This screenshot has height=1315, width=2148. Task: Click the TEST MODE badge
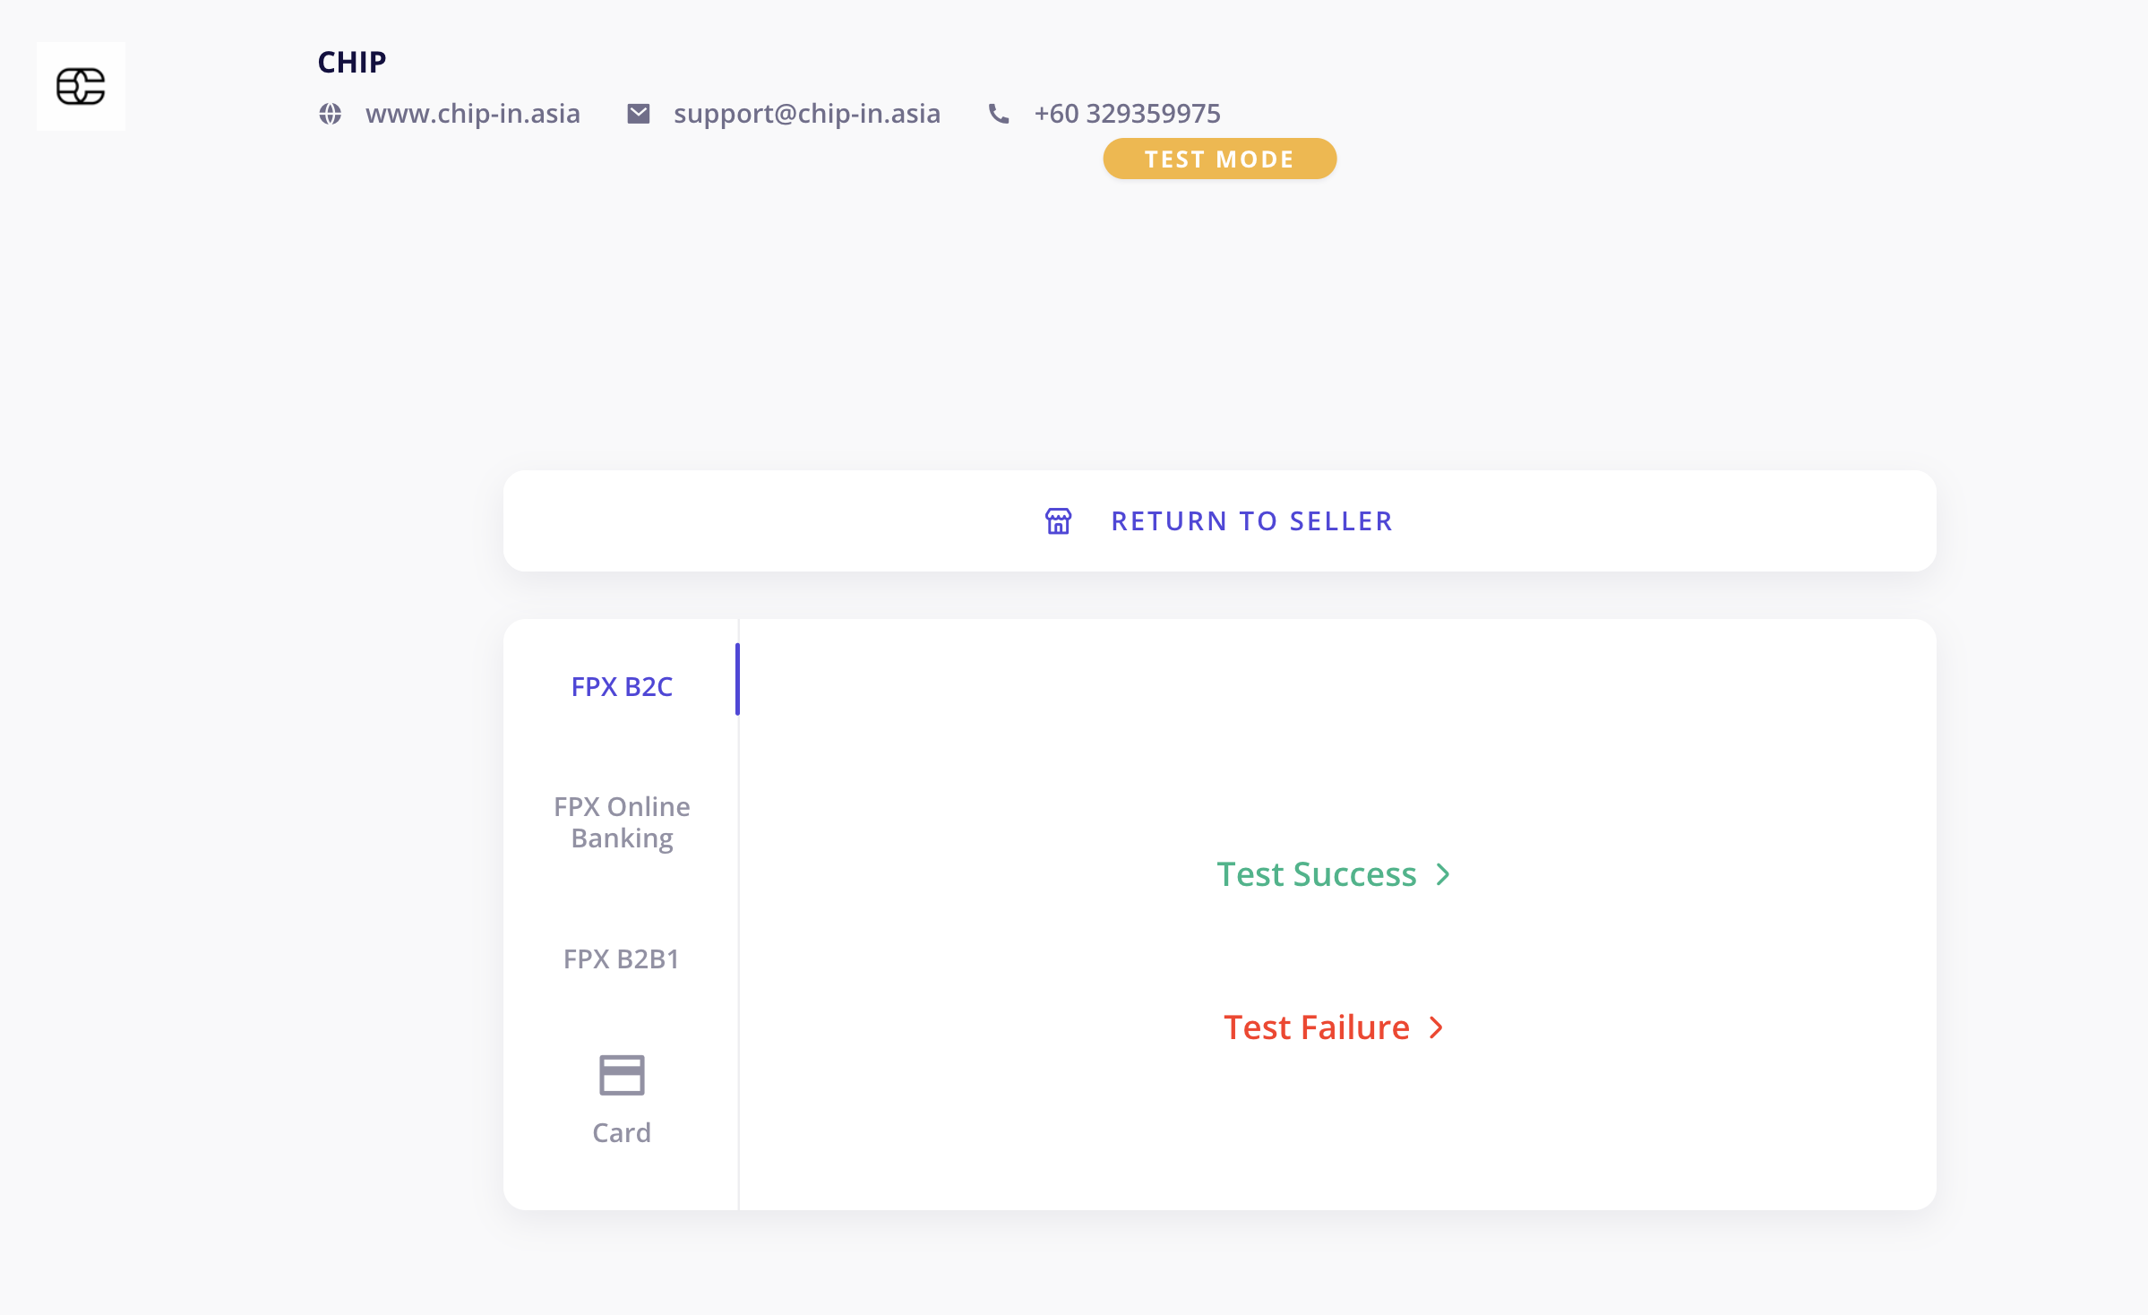(x=1220, y=159)
